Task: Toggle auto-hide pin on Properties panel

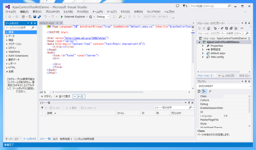Action: pos(246,81)
